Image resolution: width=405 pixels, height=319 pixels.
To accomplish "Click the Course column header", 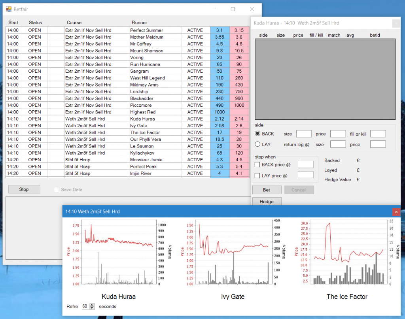I will tap(74, 23).
